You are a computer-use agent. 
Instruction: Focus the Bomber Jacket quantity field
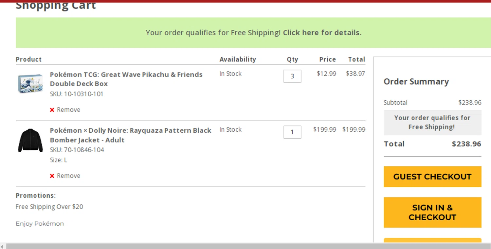pos(292,132)
